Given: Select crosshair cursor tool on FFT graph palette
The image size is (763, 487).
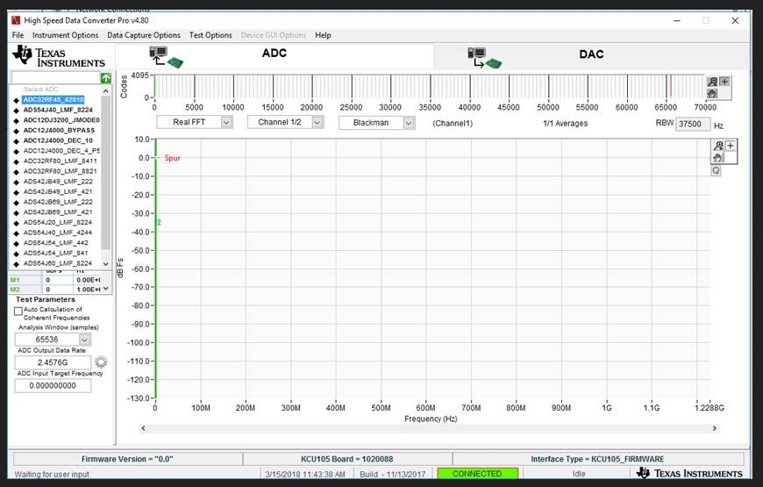Looking at the screenshot, I should 731,146.
